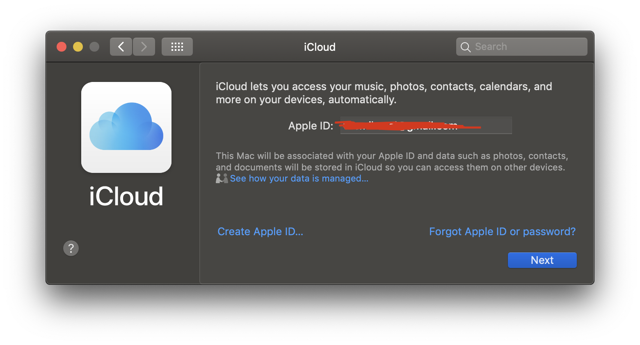
Task: Click the large iCloud label under icon
Action: (126, 196)
